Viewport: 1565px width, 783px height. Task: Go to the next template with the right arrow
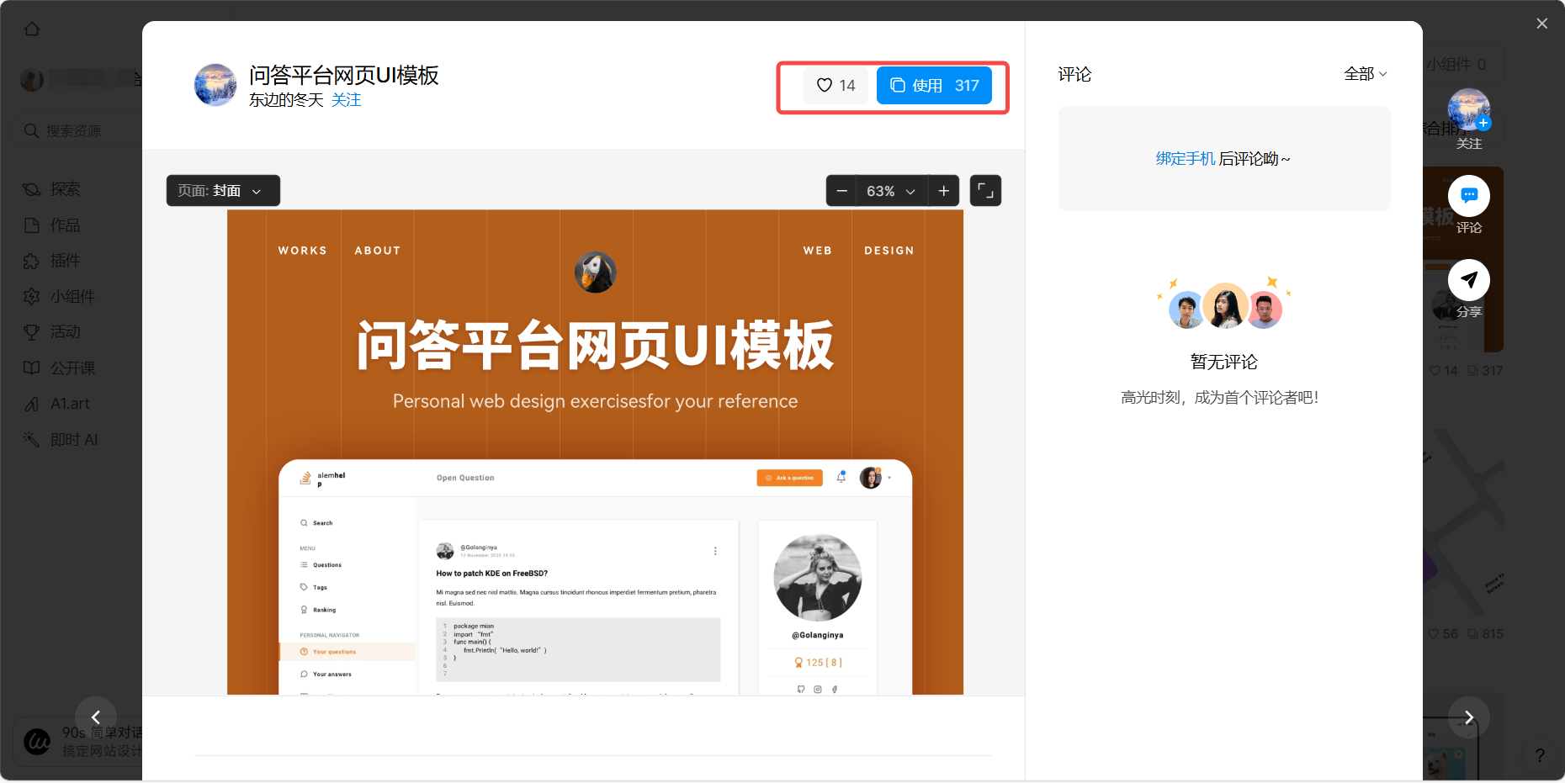[1469, 717]
